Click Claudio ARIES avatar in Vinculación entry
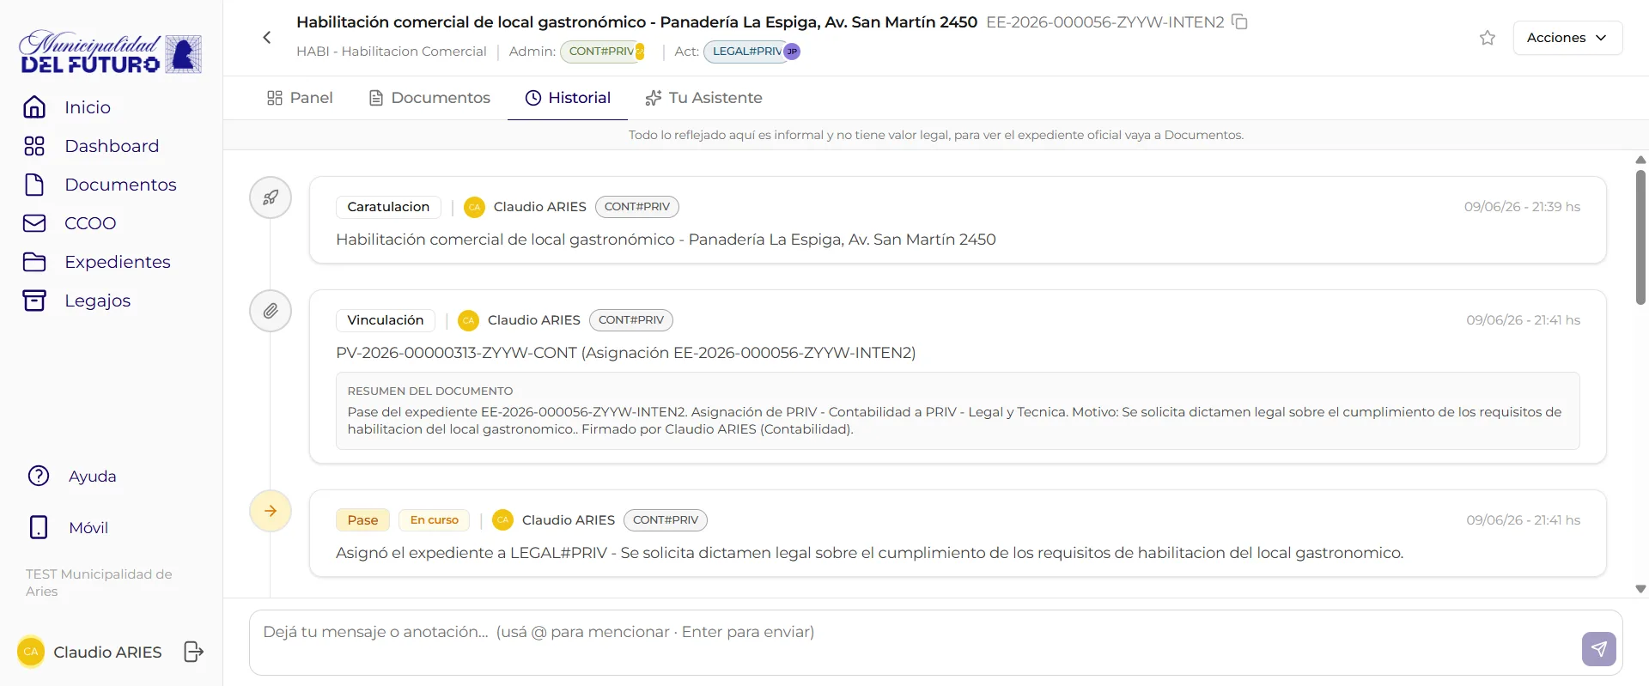This screenshot has height=686, width=1649. (x=468, y=320)
